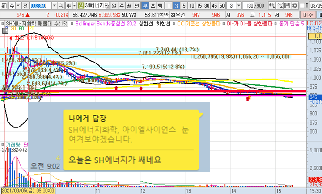Toggle DI+가 DI-를 상향돌파 indicator box

tap(224, 24)
